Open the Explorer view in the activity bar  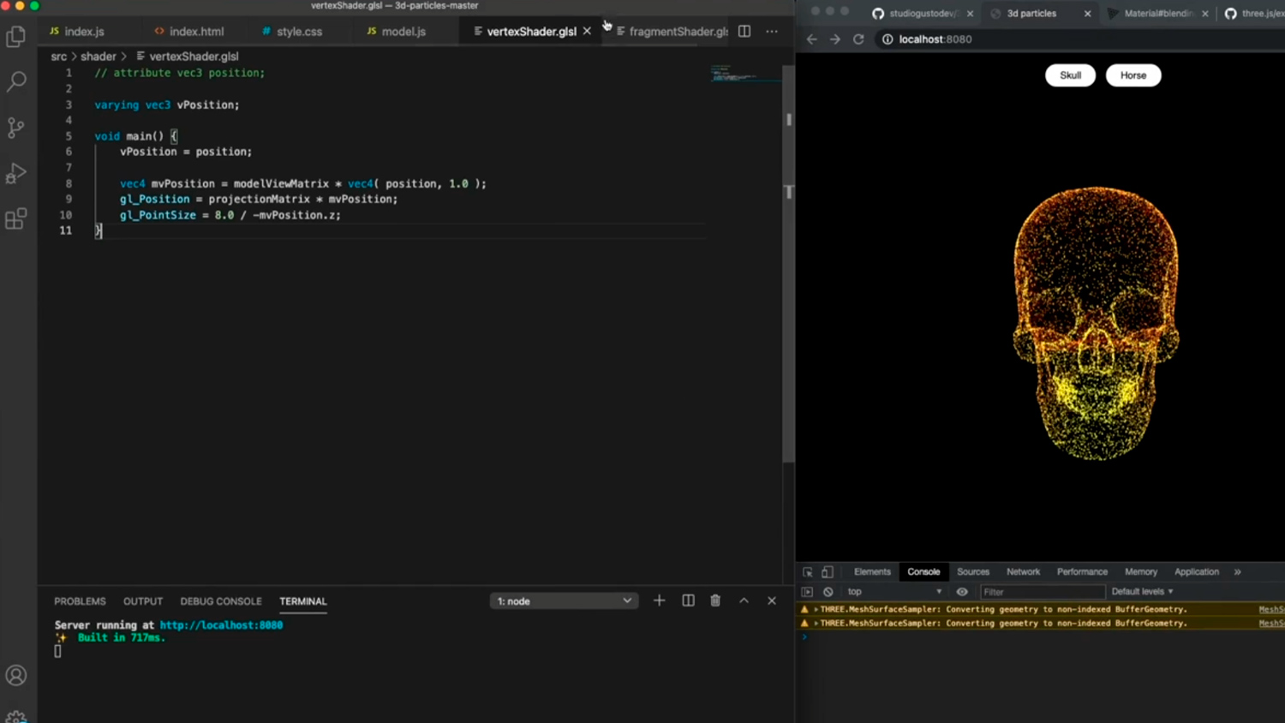16,36
